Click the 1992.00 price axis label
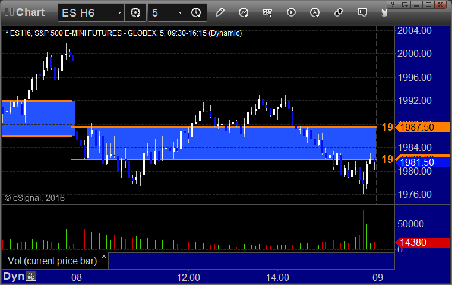Screen dimensions: 452x285 tap(414, 100)
